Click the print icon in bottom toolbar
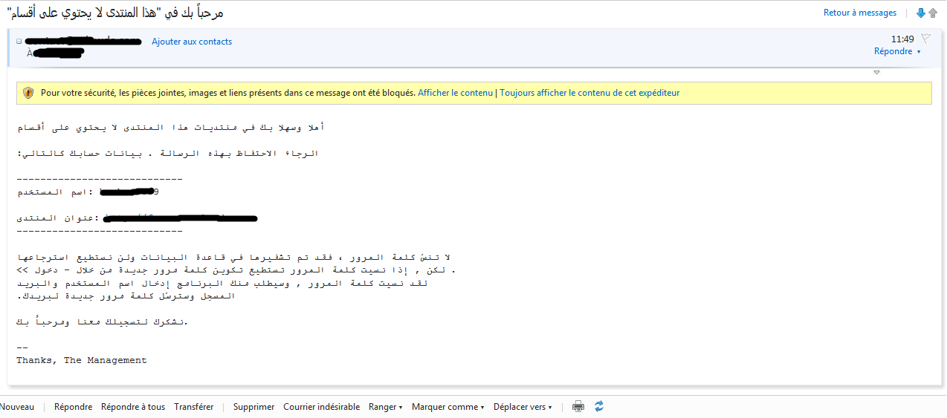Image resolution: width=947 pixels, height=418 pixels. tap(578, 407)
